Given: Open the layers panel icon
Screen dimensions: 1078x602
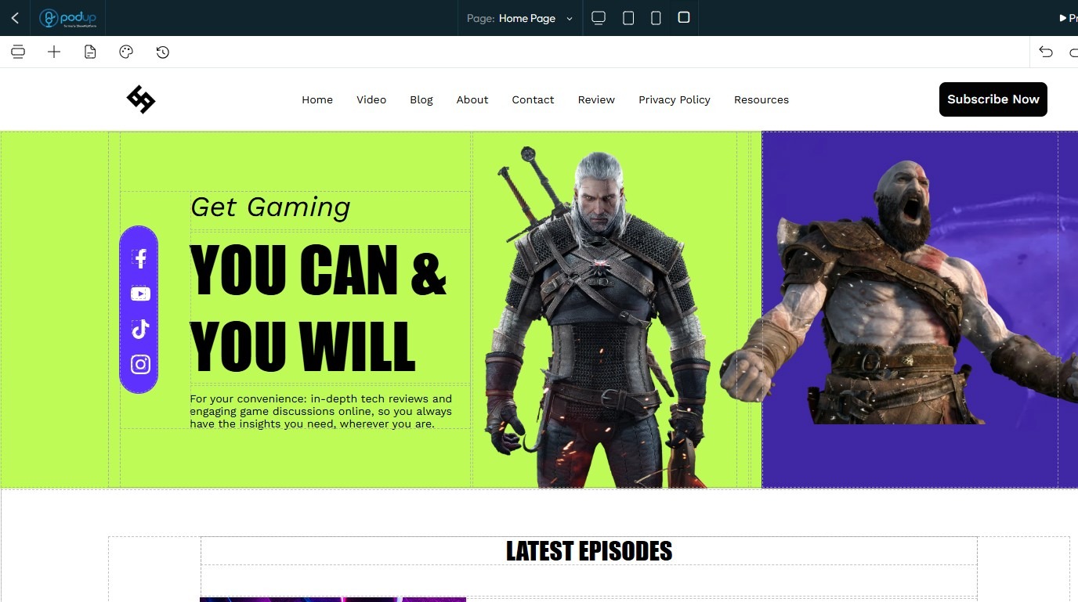Looking at the screenshot, I should [18, 52].
